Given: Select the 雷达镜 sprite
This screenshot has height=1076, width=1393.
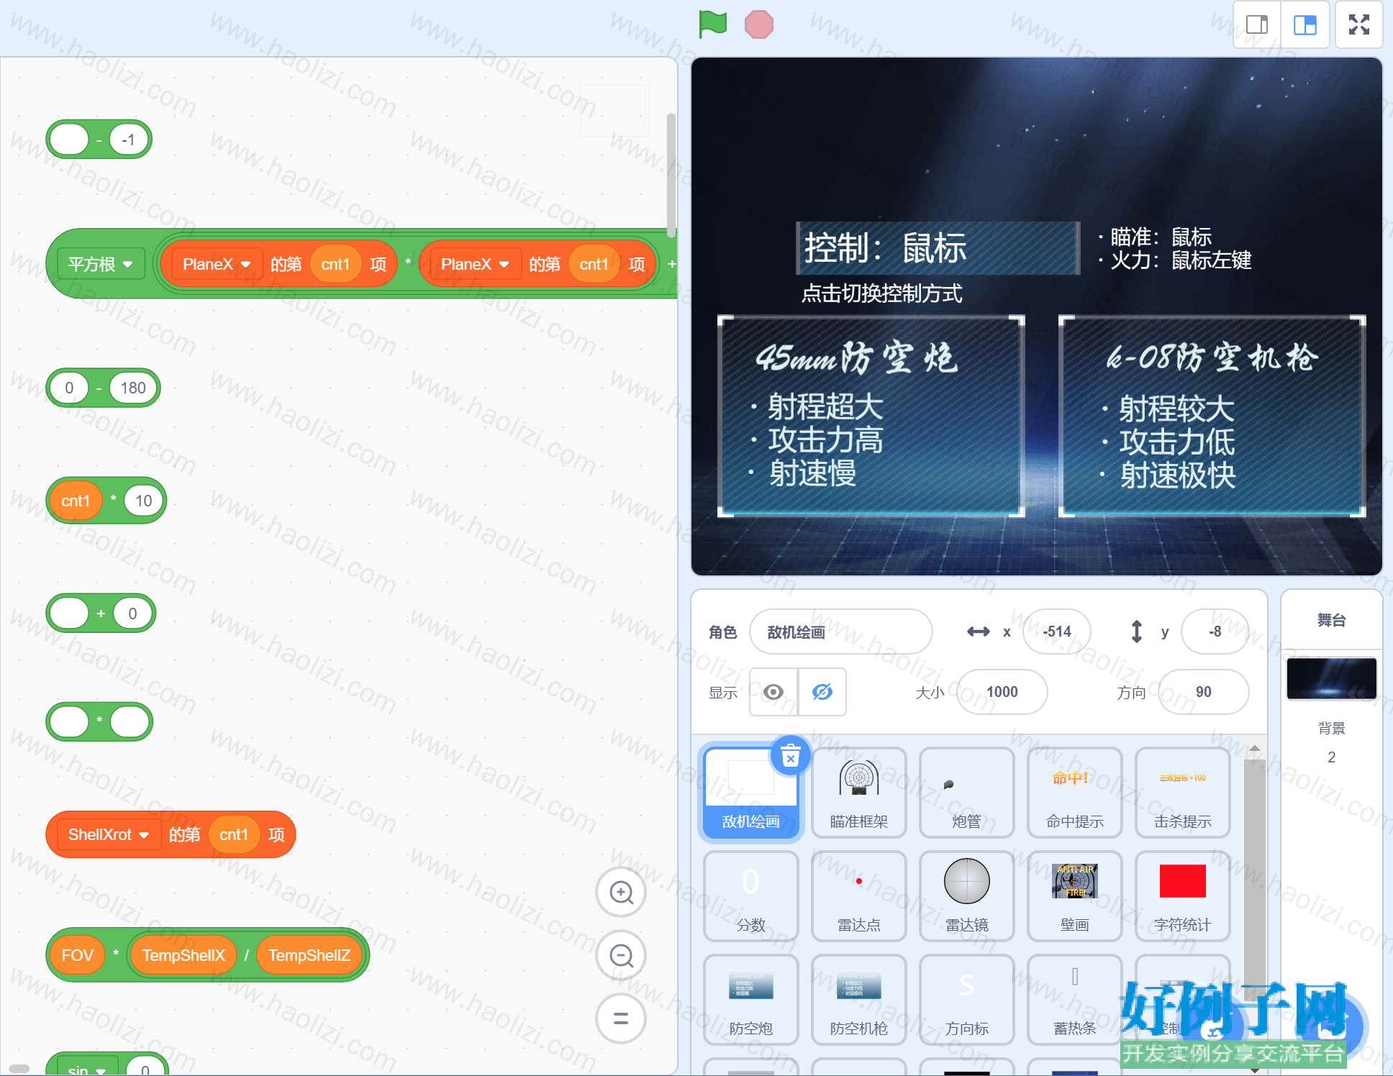Looking at the screenshot, I should [x=967, y=896].
